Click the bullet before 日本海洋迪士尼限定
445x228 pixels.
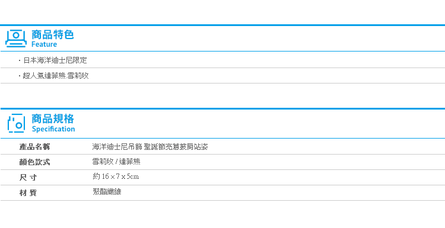(20, 60)
